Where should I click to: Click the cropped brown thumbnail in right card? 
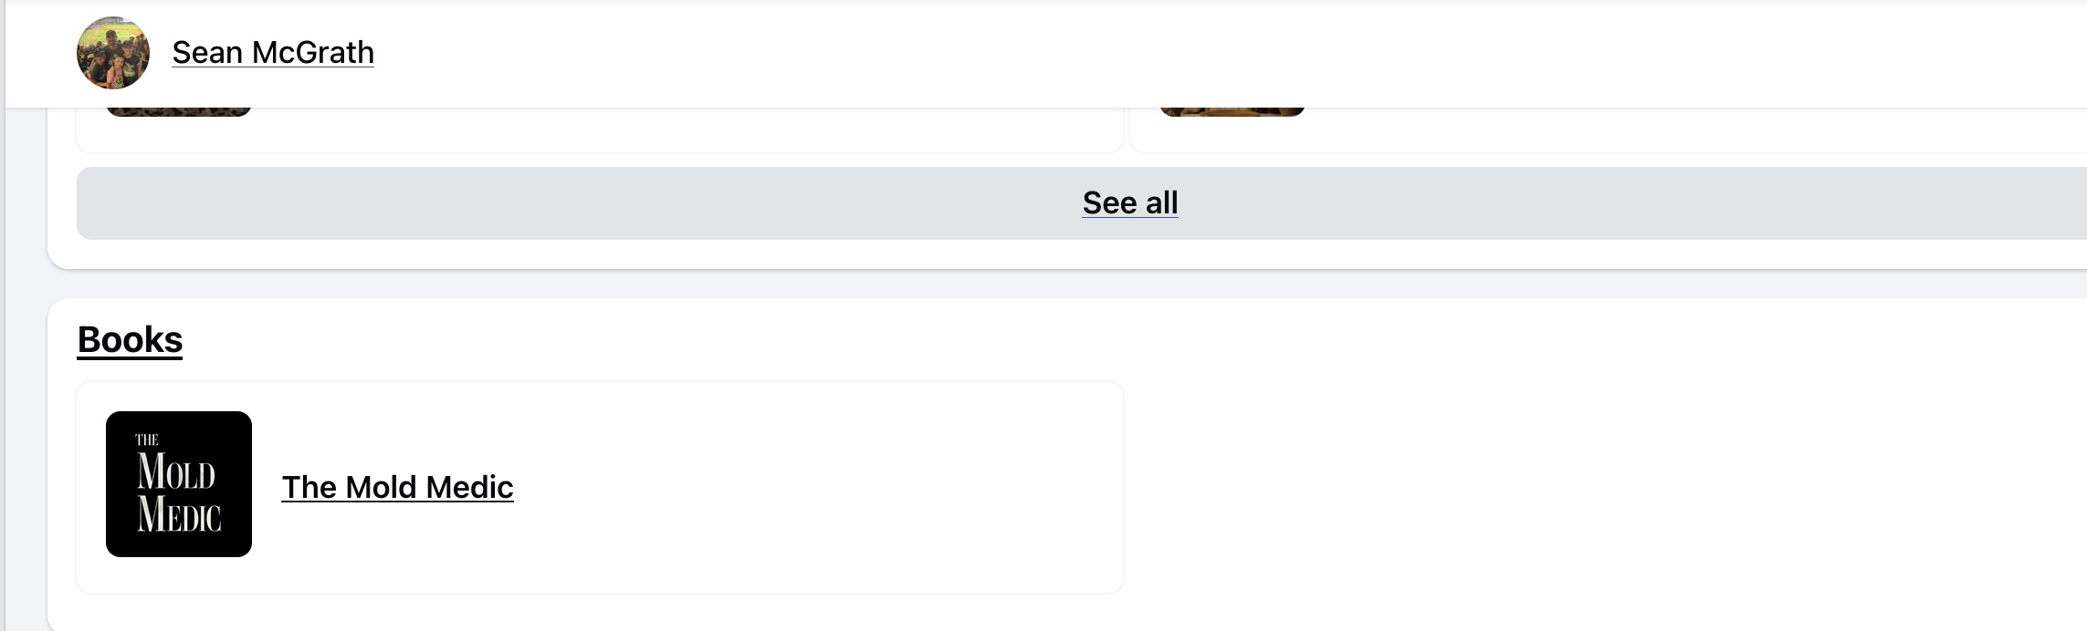(x=1232, y=112)
